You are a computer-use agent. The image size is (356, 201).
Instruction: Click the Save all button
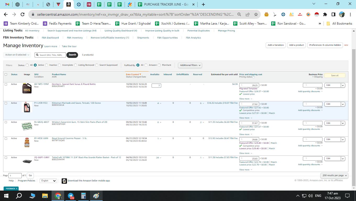tap(335, 75)
